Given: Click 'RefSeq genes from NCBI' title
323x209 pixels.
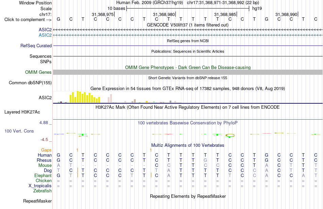Looking at the screenshot, I should click(188, 41).
